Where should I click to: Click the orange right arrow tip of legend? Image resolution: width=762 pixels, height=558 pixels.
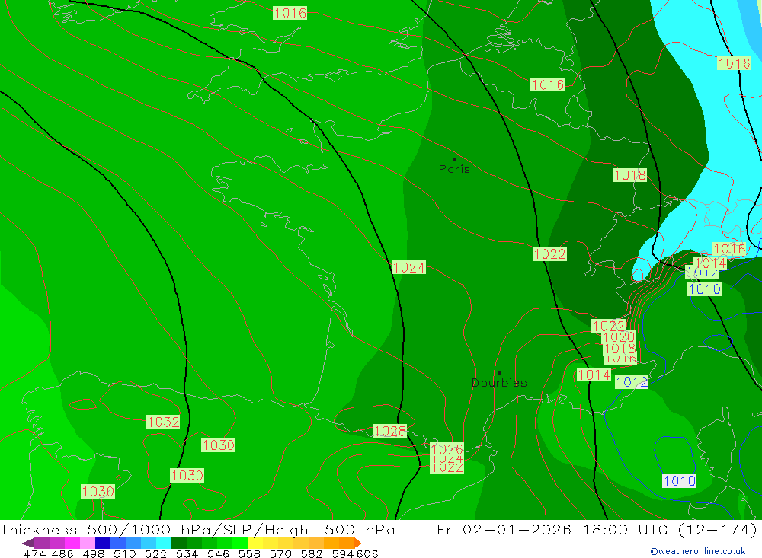click(357, 544)
